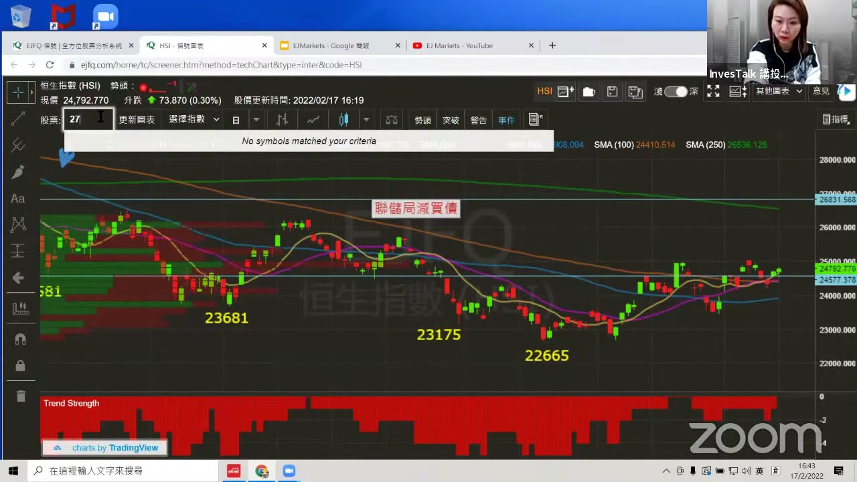Switch to the EJ Markets YouTube tab

coord(472,46)
